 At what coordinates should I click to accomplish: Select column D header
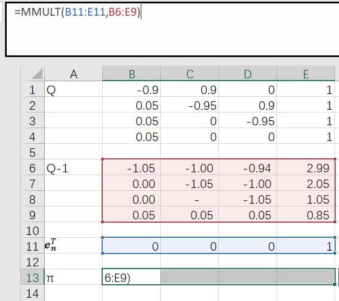click(247, 74)
